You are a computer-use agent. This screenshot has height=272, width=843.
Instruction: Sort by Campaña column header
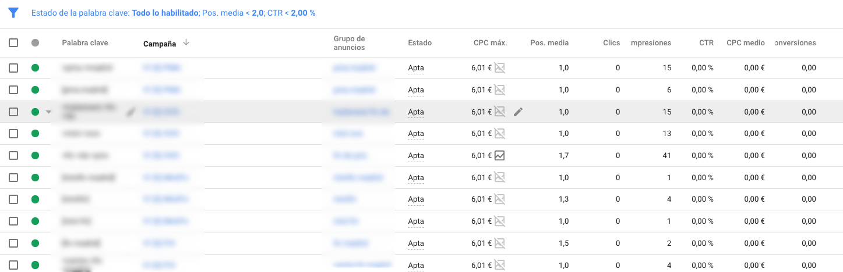pyautogui.click(x=161, y=43)
